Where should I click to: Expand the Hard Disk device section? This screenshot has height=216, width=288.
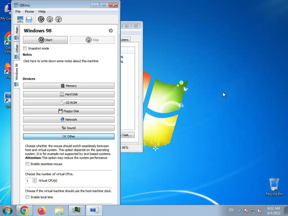point(69,94)
